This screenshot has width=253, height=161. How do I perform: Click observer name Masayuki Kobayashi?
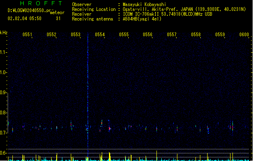click(144, 4)
